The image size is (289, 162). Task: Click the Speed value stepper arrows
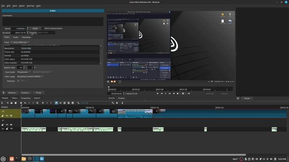28,28
